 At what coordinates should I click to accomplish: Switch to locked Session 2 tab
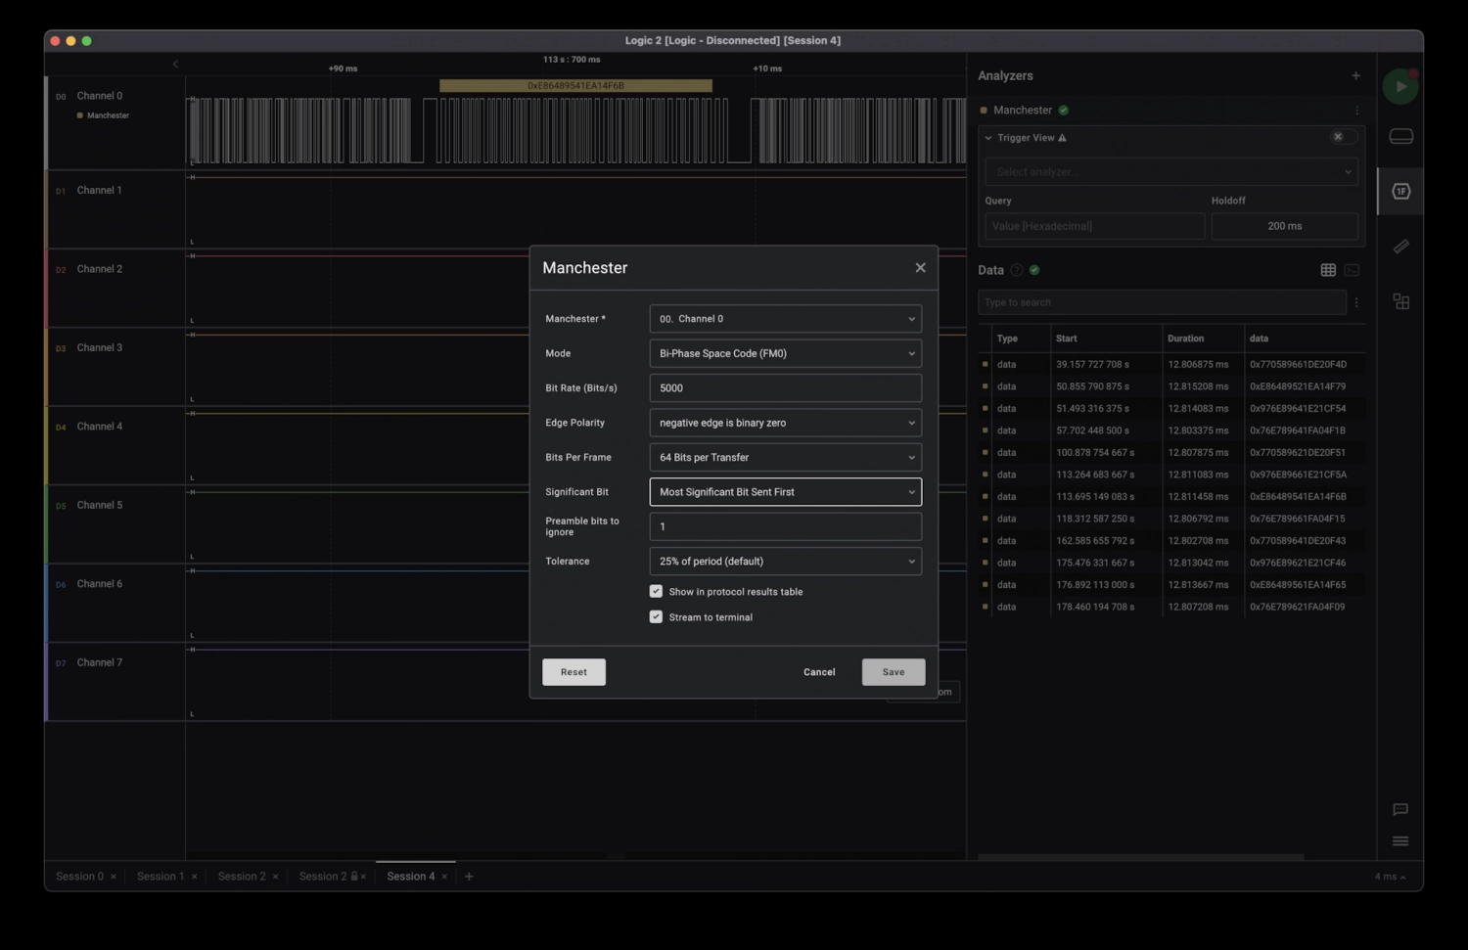(x=323, y=877)
